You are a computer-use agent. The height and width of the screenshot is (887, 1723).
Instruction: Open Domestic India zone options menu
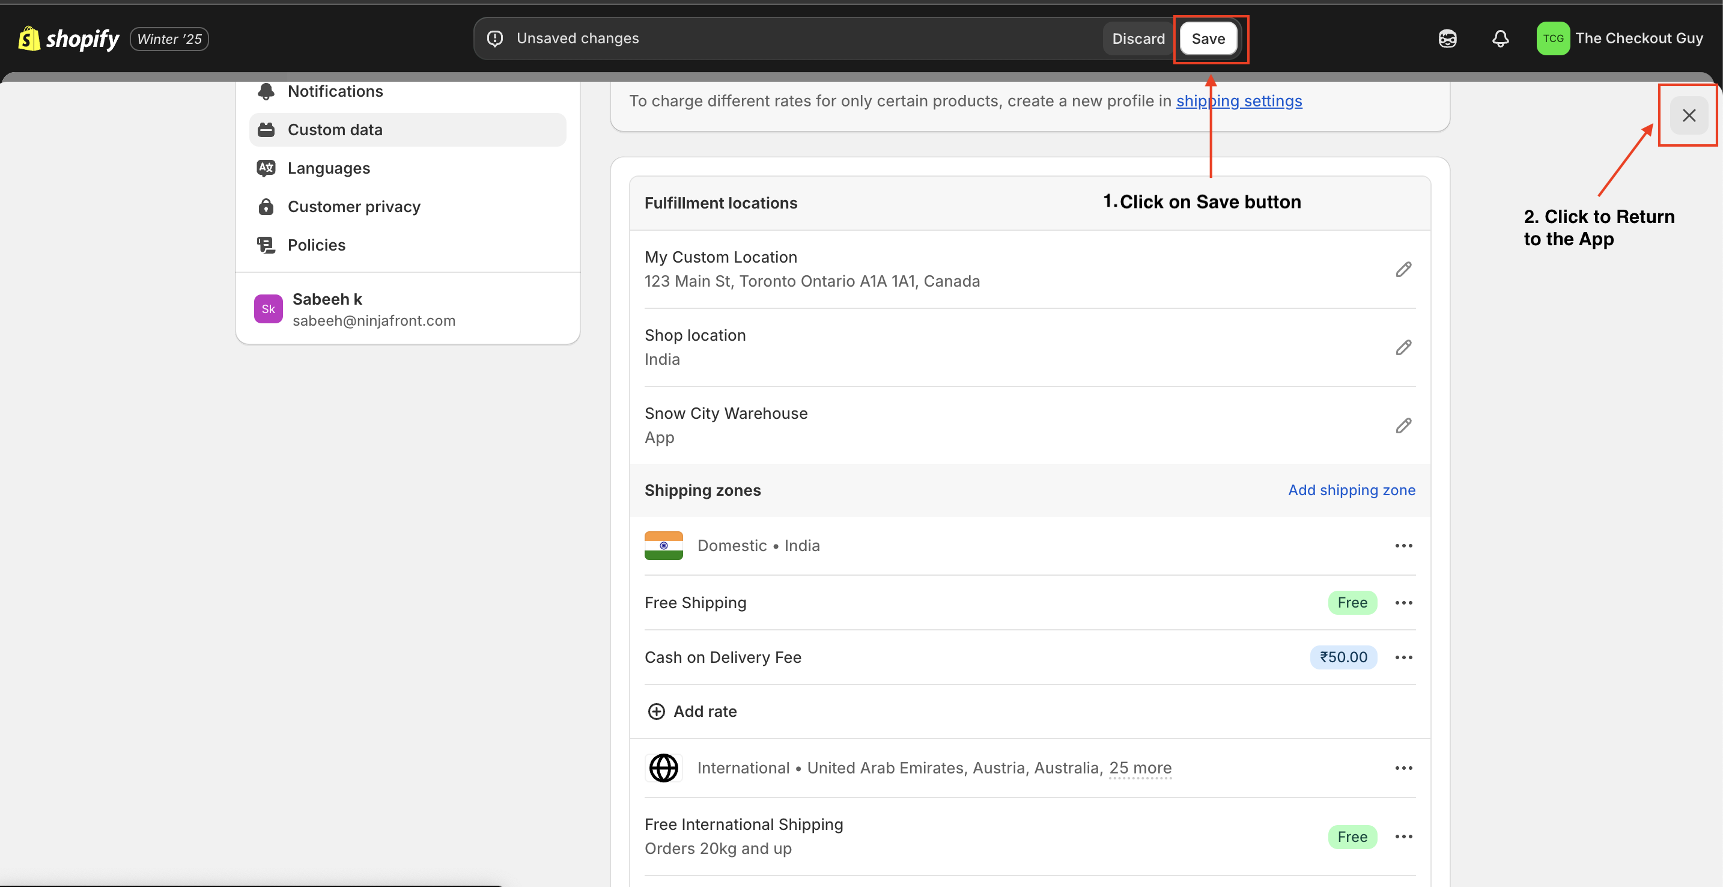tap(1403, 546)
